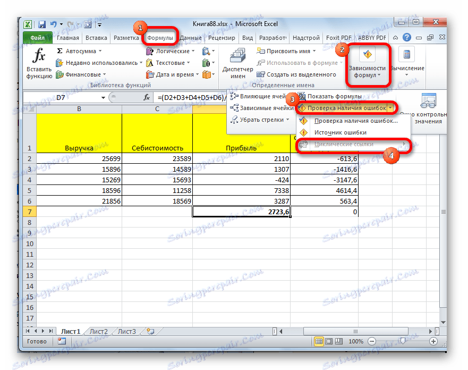Select the Лист2 sheet tab
Screen dimensions: 468x370
click(98, 330)
